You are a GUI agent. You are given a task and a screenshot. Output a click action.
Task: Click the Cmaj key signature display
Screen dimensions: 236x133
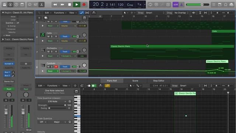coord(130,5)
